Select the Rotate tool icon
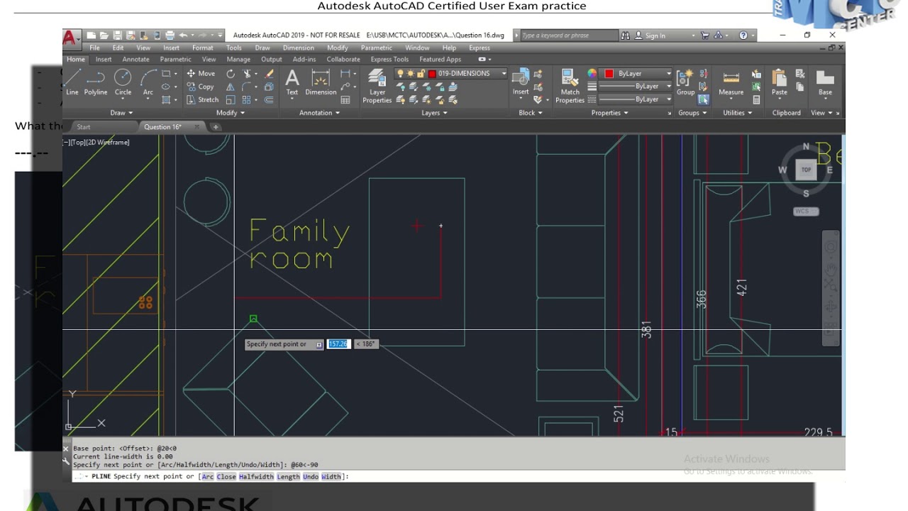Viewport: 908px width, 511px height. coord(231,74)
